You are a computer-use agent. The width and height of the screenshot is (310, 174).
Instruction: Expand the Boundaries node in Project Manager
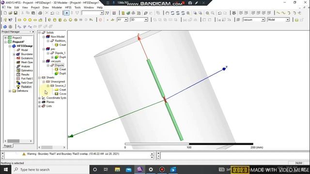coord(14,54)
